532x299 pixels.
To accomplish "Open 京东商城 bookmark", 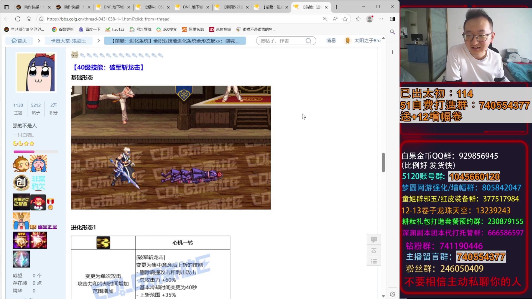I will click(220, 29).
